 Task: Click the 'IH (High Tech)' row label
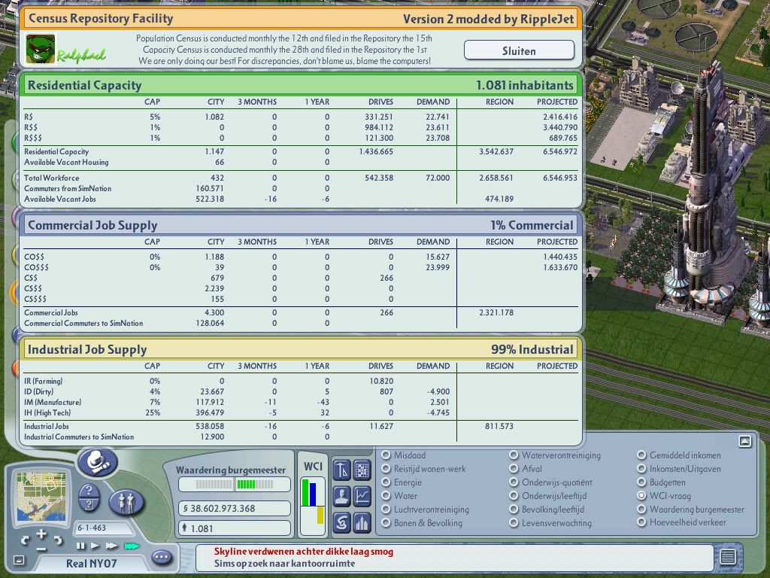(47, 413)
